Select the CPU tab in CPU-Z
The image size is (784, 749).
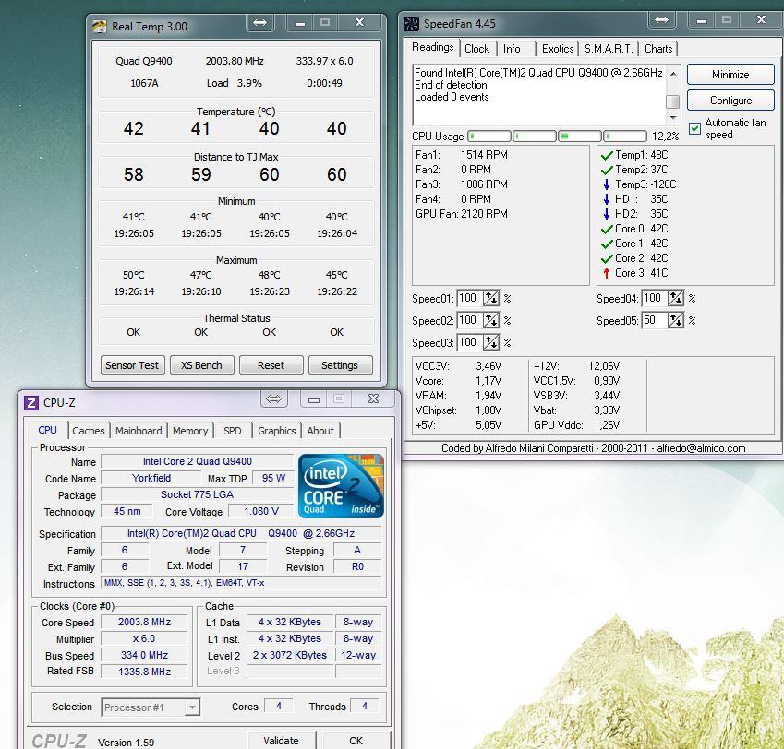pyautogui.click(x=47, y=430)
